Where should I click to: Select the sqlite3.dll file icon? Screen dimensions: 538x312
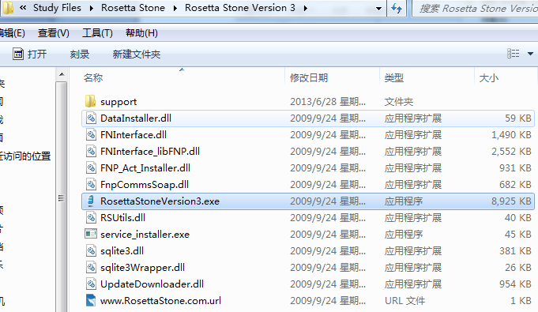point(91,250)
